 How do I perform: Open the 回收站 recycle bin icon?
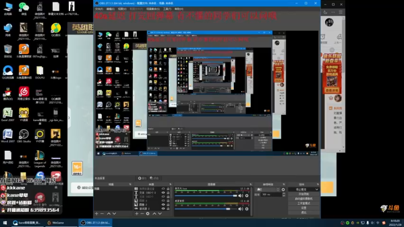click(8, 51)
